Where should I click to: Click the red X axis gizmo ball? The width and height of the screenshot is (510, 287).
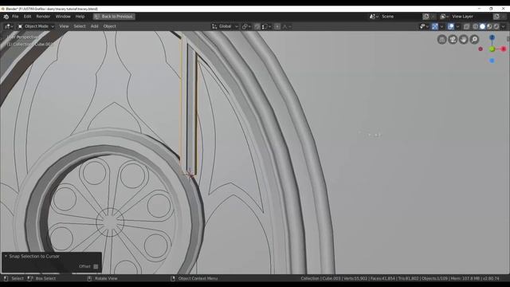504,49
